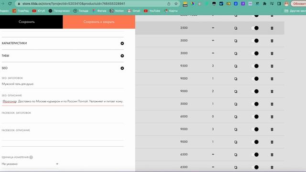Delete the 5000 variant with unlimited stock
This screenshot has height=172, width=306.
click(272, 41)
